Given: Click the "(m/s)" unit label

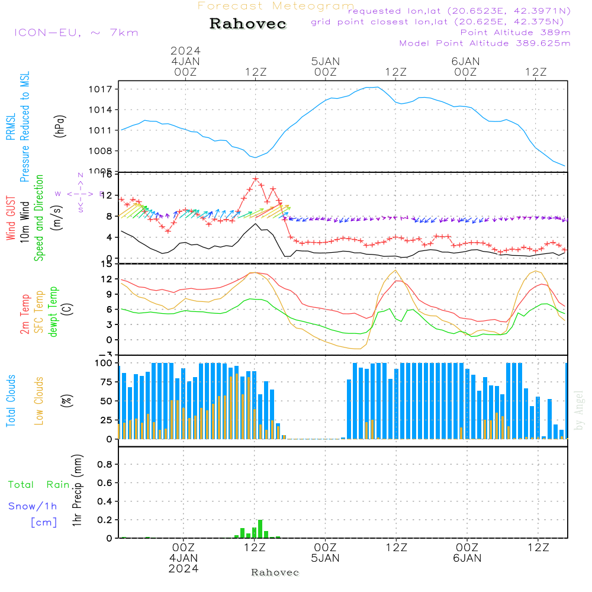Looking at the screenshot, I should pyautogui.click(x=57, y=218).
